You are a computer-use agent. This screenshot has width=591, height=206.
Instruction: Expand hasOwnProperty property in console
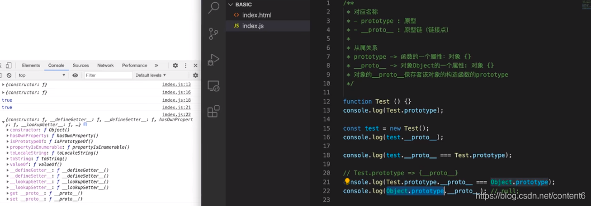tap(8, 136)
